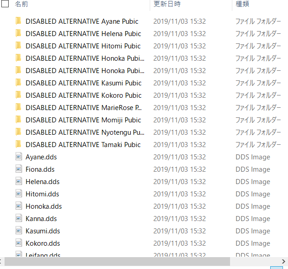Select the file name Kokoro.dds
This screenshot has height=269, width=288.
(43, 243)
